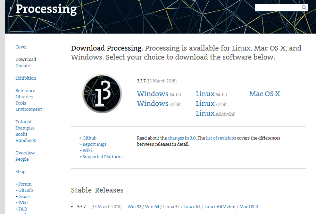316x214 pixels.
Task: Open the Cover page in sidebar
Action: click(x=21, y=47)
